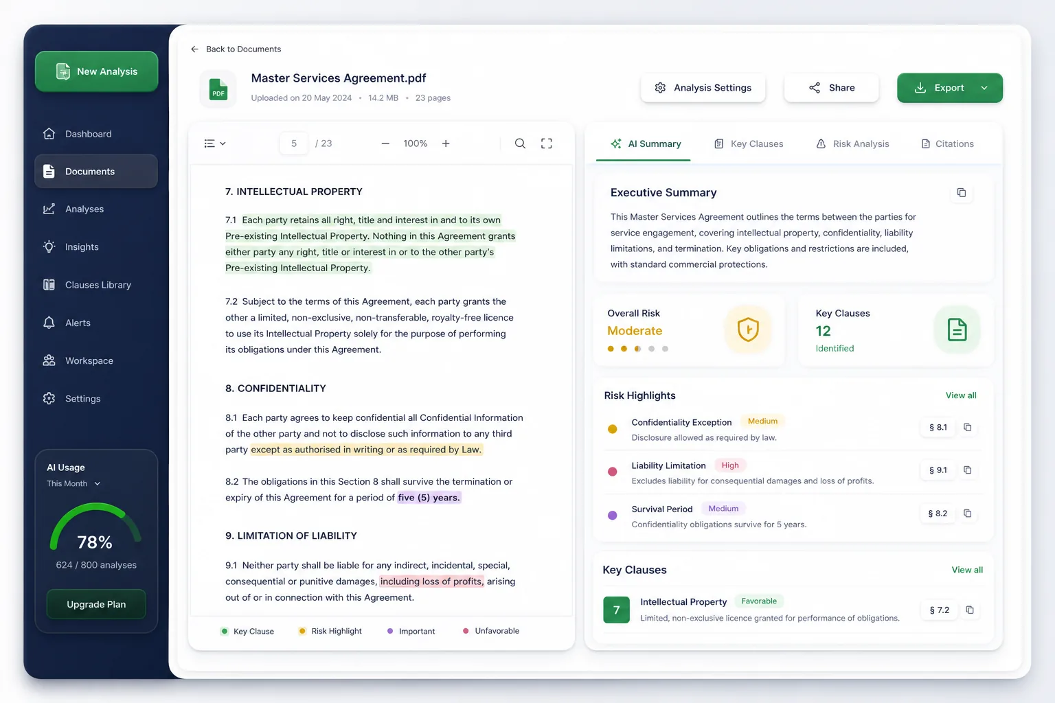Open Alerts from the sidebar

coord(96,323)
